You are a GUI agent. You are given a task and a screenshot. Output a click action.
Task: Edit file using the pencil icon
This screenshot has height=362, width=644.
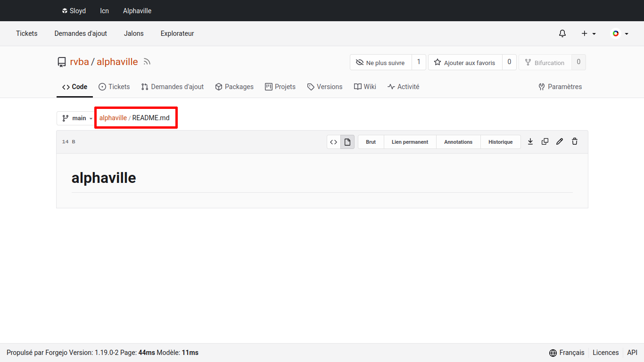tap(560, 141)
